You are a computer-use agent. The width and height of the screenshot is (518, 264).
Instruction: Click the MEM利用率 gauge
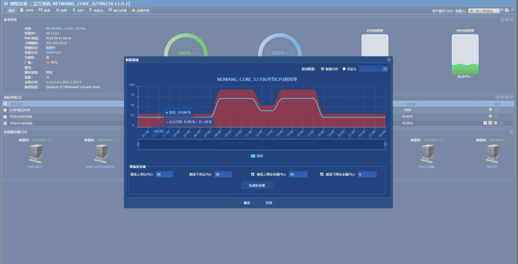(465, 54)
